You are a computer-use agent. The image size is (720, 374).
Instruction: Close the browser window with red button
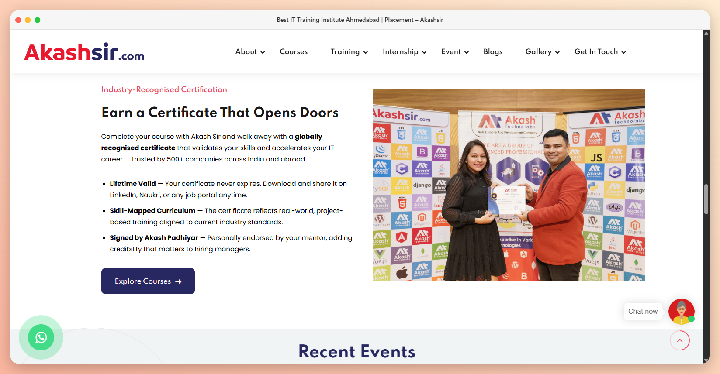point(18,20)
